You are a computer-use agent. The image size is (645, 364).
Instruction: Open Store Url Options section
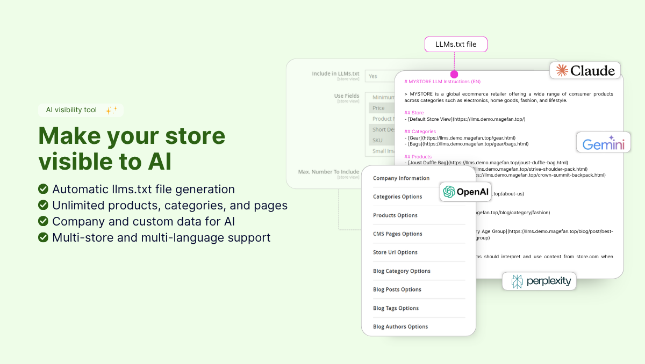418,252
